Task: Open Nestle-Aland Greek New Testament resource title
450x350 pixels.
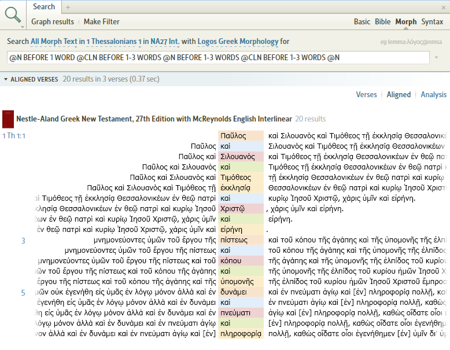Action: pyautogui.click(x=154, y=119)
